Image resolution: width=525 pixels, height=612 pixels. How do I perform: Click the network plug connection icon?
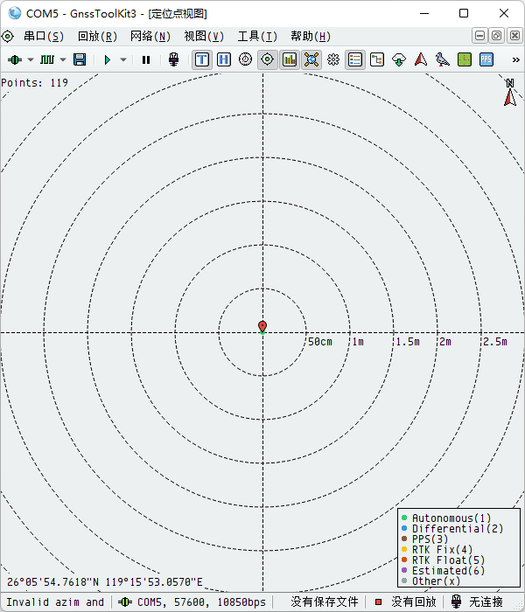click(x=173, y=59)
